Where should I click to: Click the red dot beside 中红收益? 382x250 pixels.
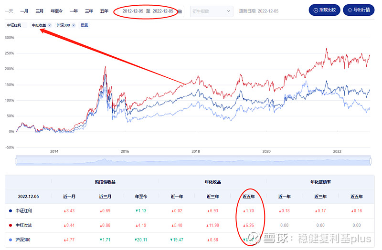[11, 225]
